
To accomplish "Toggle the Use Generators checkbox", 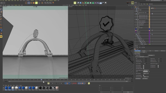I will coord(143,67).
